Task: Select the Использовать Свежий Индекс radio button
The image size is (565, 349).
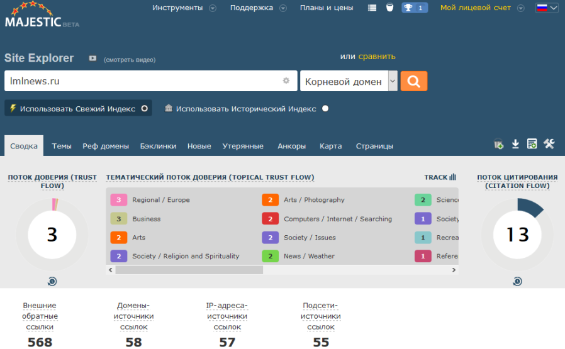Action: pyautogui.click(x=145, y=108)
